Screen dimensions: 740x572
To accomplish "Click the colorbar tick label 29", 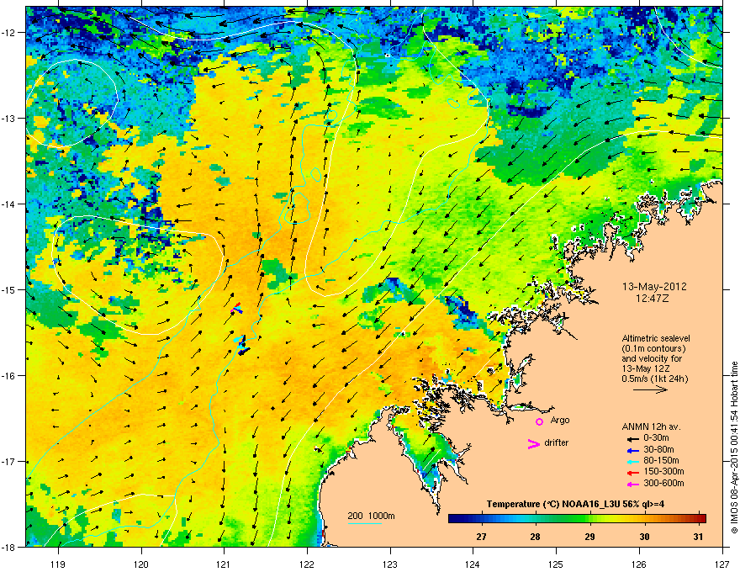I will point(589,537).
